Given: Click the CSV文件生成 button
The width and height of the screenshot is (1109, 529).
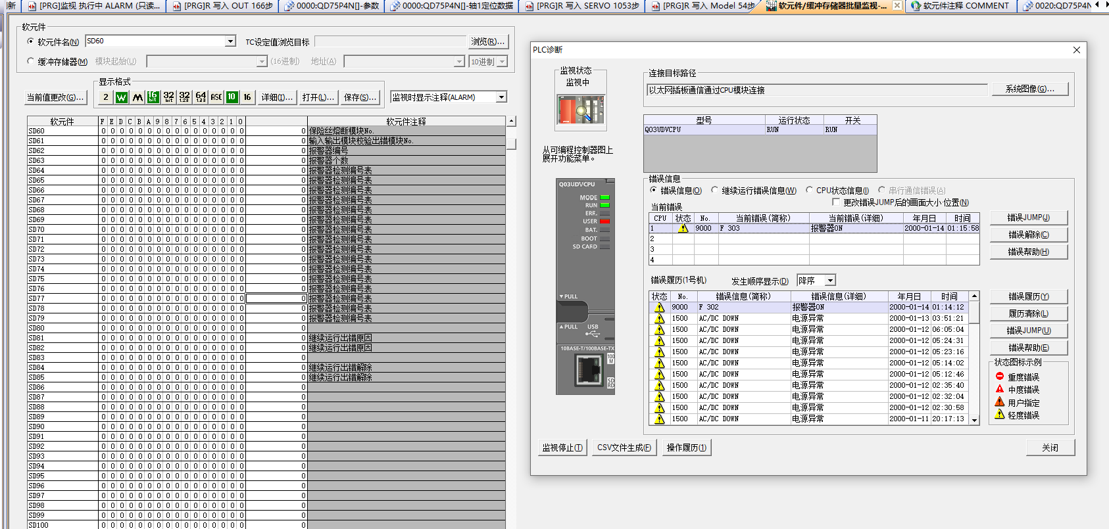Looking at the screenshot, I should click(x=624, y=448).
